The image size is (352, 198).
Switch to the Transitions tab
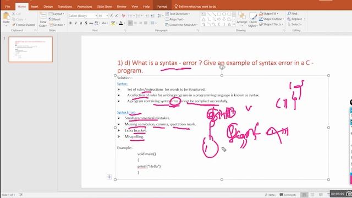tap(65, 7)
